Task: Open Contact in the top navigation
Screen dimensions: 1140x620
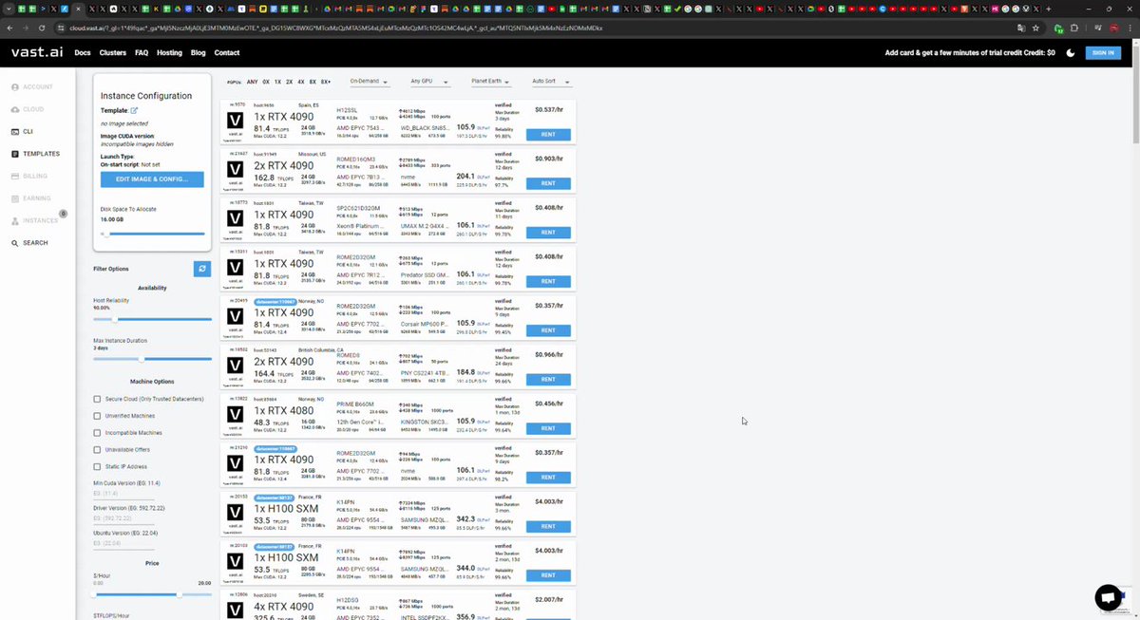Action: [227, 53]
